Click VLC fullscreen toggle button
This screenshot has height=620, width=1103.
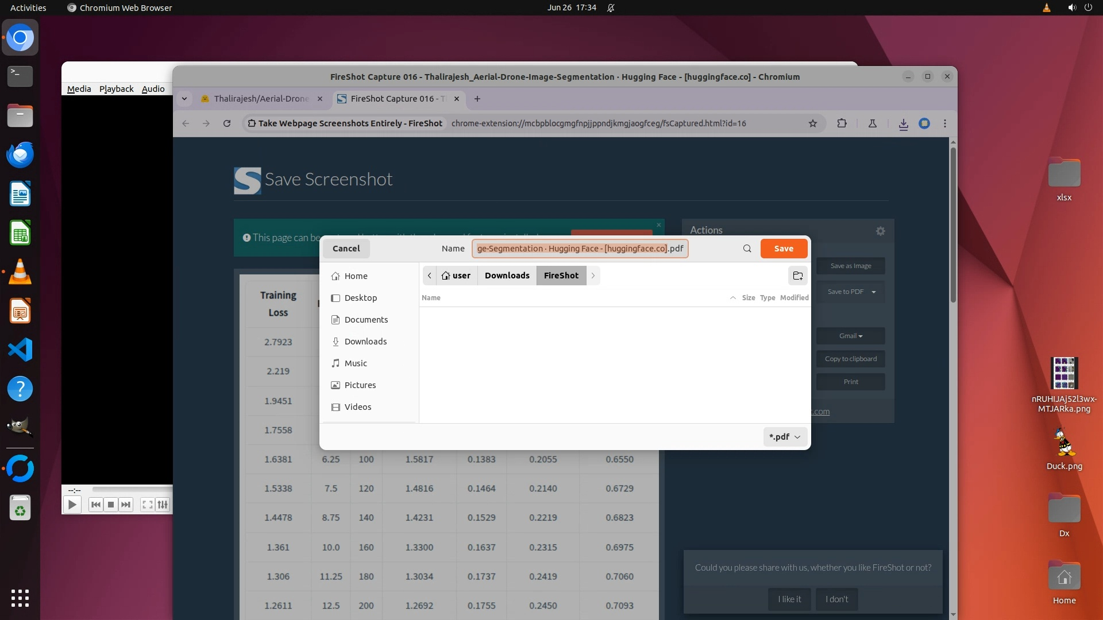[x=147, y=505]
